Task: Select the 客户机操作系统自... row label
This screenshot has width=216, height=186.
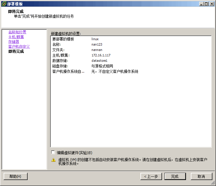Action: click(x=68, y=71)
